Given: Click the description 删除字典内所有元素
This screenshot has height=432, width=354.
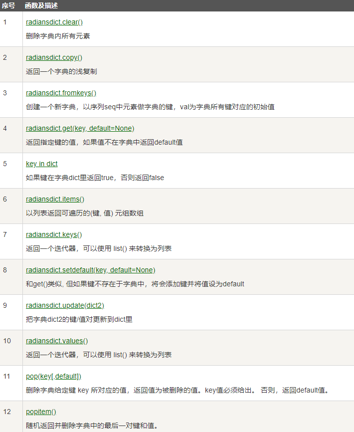Looking at the screenshot, I should (58, 36).
